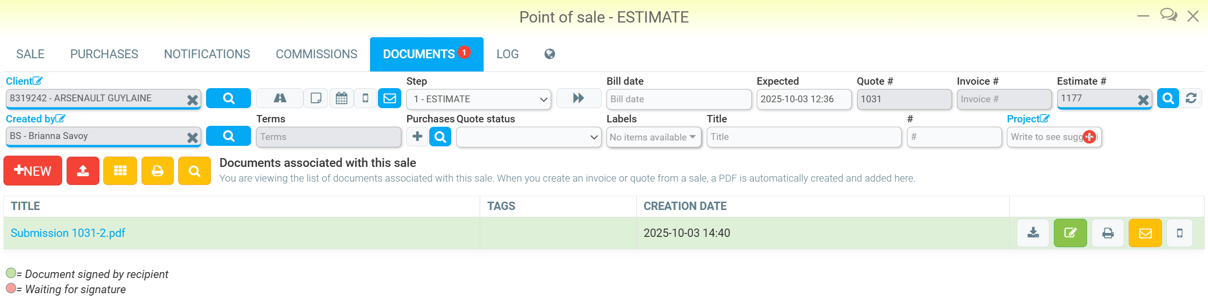Download Submission 1031-2.pdf

pos(1033,233)
